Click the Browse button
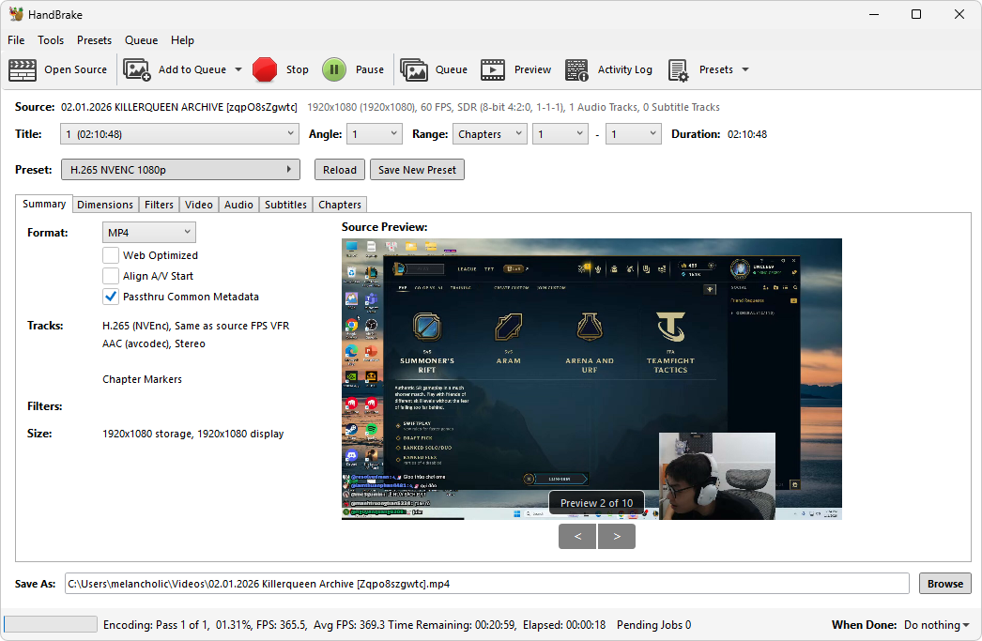This screenshot has width=982, height=641. pyautogui.click(x=945, y=584)
